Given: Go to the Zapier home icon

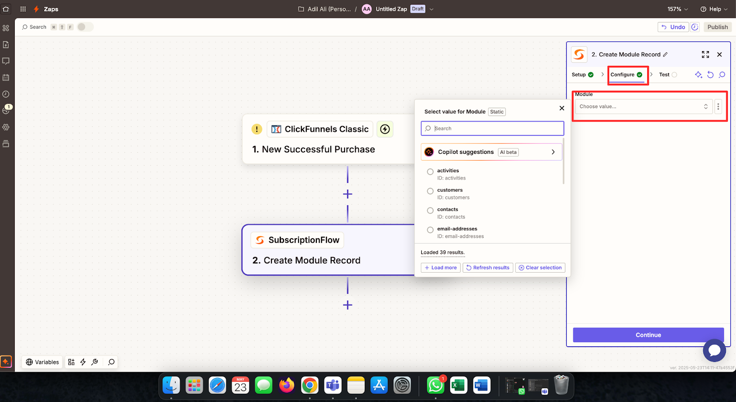Looking at the screenshot, I should 6,9.
